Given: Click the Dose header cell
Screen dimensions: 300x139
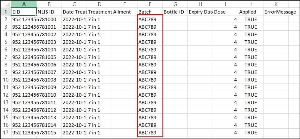Looking at the screenshot, I should 226,12.
